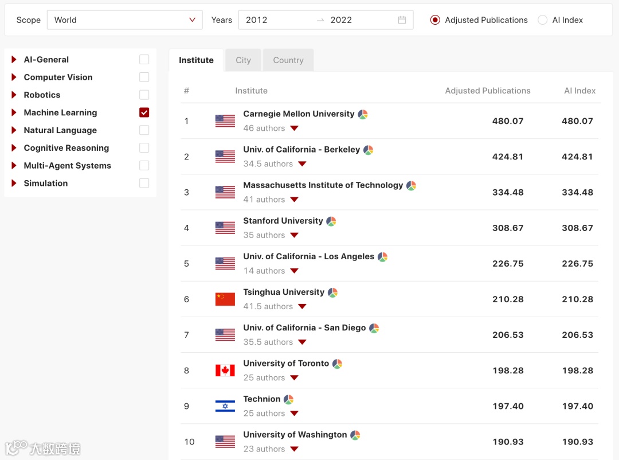Expand the 41.5 authors list for Tsinghua
The width and height of the screenshot is (619, 460).
[x=303, y=306]
